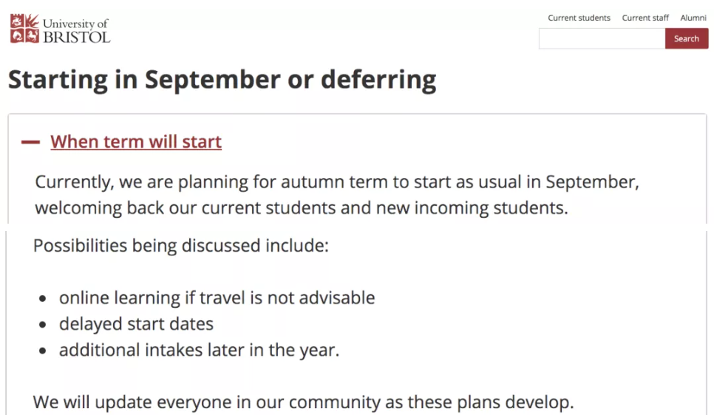Click the bullet dot before 'delayed start dates'
This screenshot has width=714, height=420.
coord(42,325)
